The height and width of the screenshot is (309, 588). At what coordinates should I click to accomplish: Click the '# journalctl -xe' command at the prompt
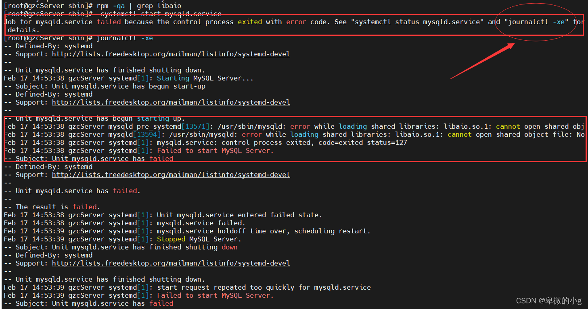pos(123,38)
